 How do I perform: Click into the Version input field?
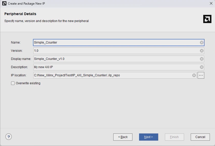[x=115, y=51]
